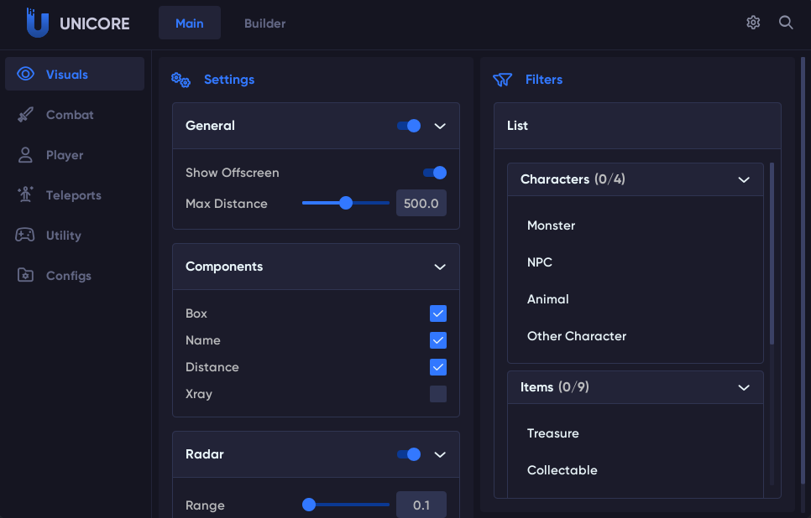The height and width of the screenshot is (518, 811).
Task: Disable the General section toggle
Action: [x=409, y=126]
